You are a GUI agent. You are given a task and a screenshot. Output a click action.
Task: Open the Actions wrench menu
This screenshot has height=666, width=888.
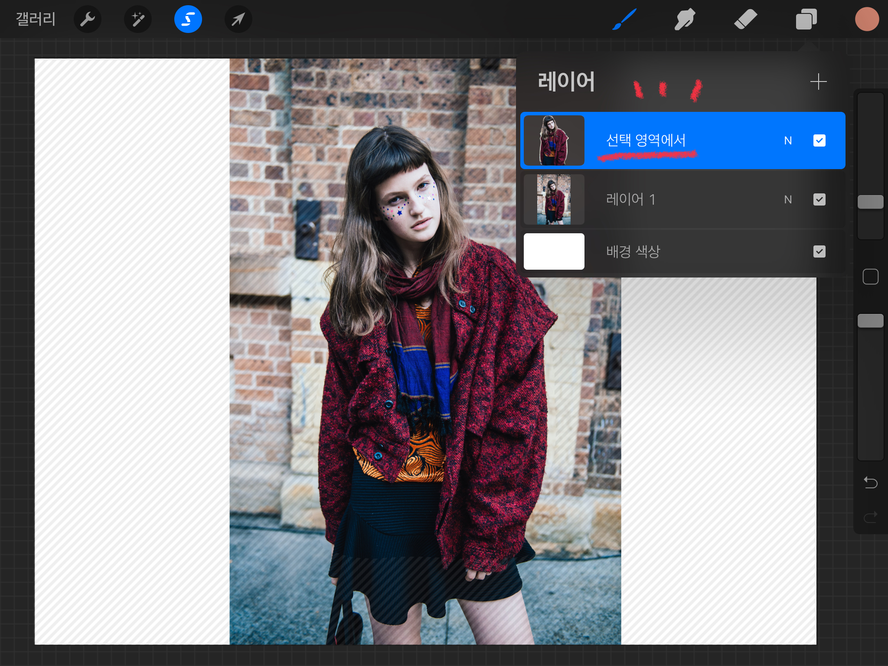click(x=88, y=20)
